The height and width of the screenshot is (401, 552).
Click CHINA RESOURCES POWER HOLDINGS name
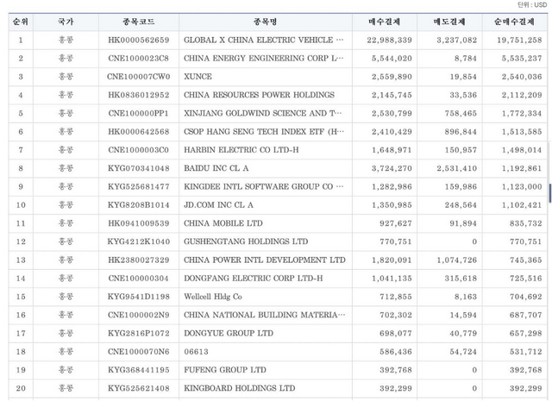(x=259, y=95)
